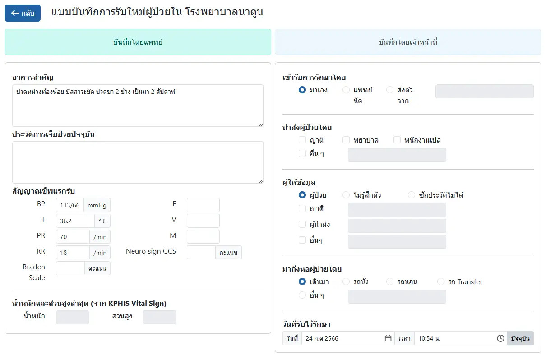Screen dimensions: 546x355
Task: Check the ผู้นำส่ง informant checkbox
Action: (302, 224)
